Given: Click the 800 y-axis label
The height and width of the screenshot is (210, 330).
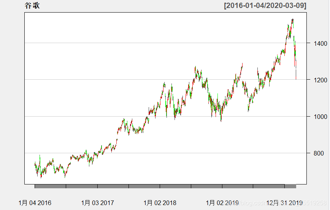Looking at the screenshot, I should pos(319,153).
